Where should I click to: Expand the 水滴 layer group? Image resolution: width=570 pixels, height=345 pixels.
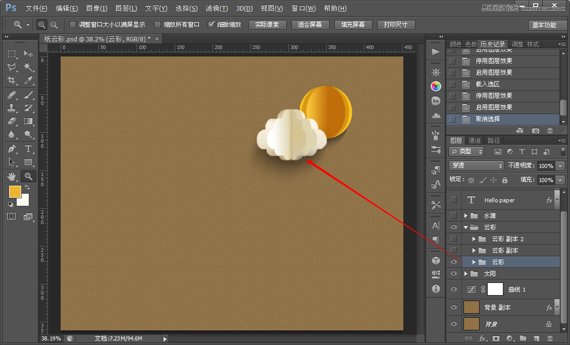pyautogui.click(x=465, y=216)
